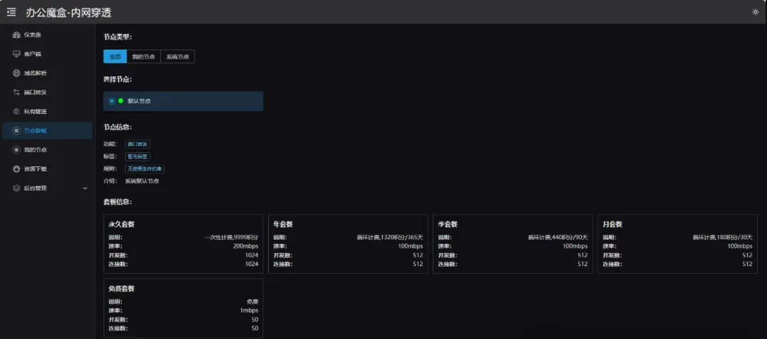This screenshot has width=767, height=339.
Task: Switch to the 我的节点 filter tab
Action: 143,57
